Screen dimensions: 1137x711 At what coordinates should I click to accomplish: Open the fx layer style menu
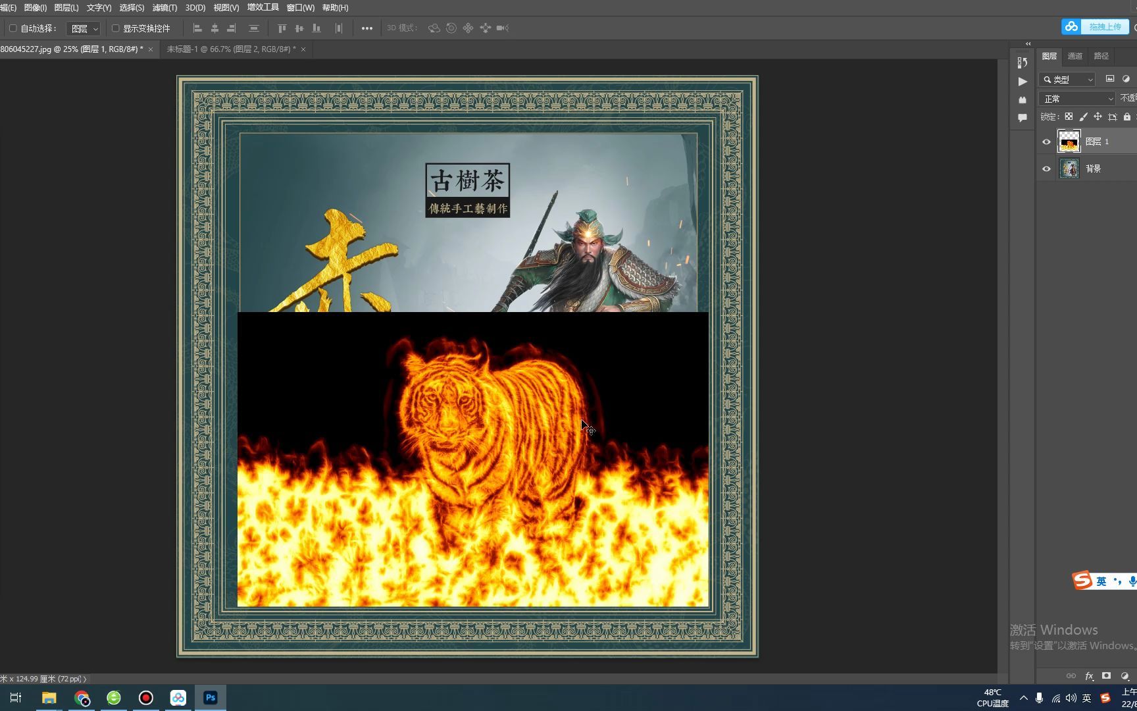(x=1089, y=676)
